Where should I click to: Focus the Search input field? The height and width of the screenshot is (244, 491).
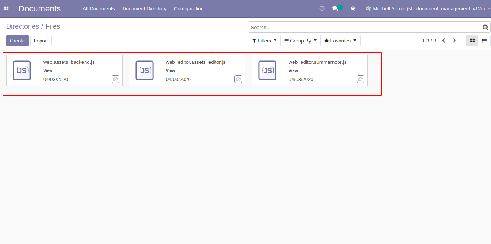[366, 27]
